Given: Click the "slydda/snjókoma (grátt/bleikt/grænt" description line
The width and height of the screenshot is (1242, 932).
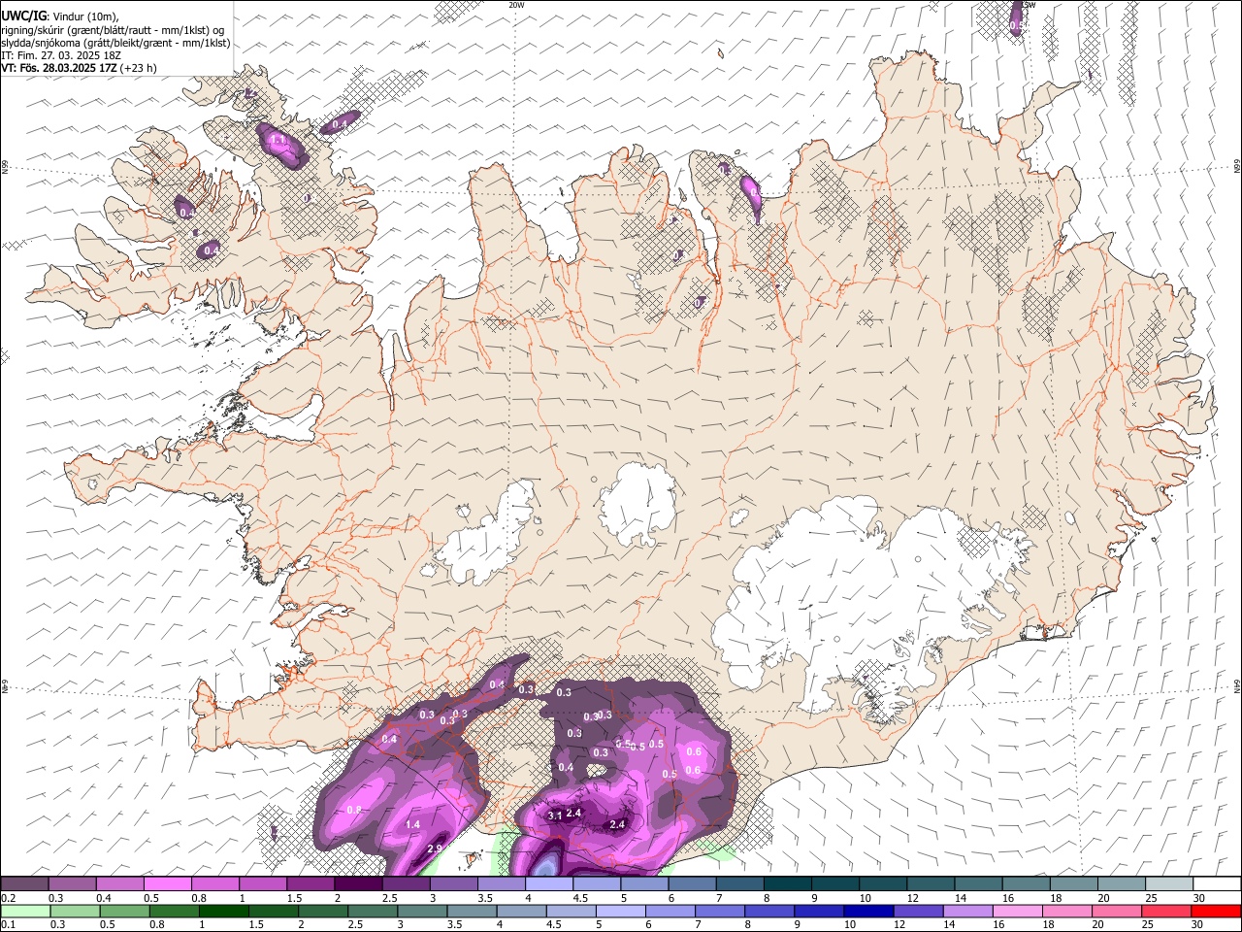Looking at the screenshot, I should tap(115, 43).
